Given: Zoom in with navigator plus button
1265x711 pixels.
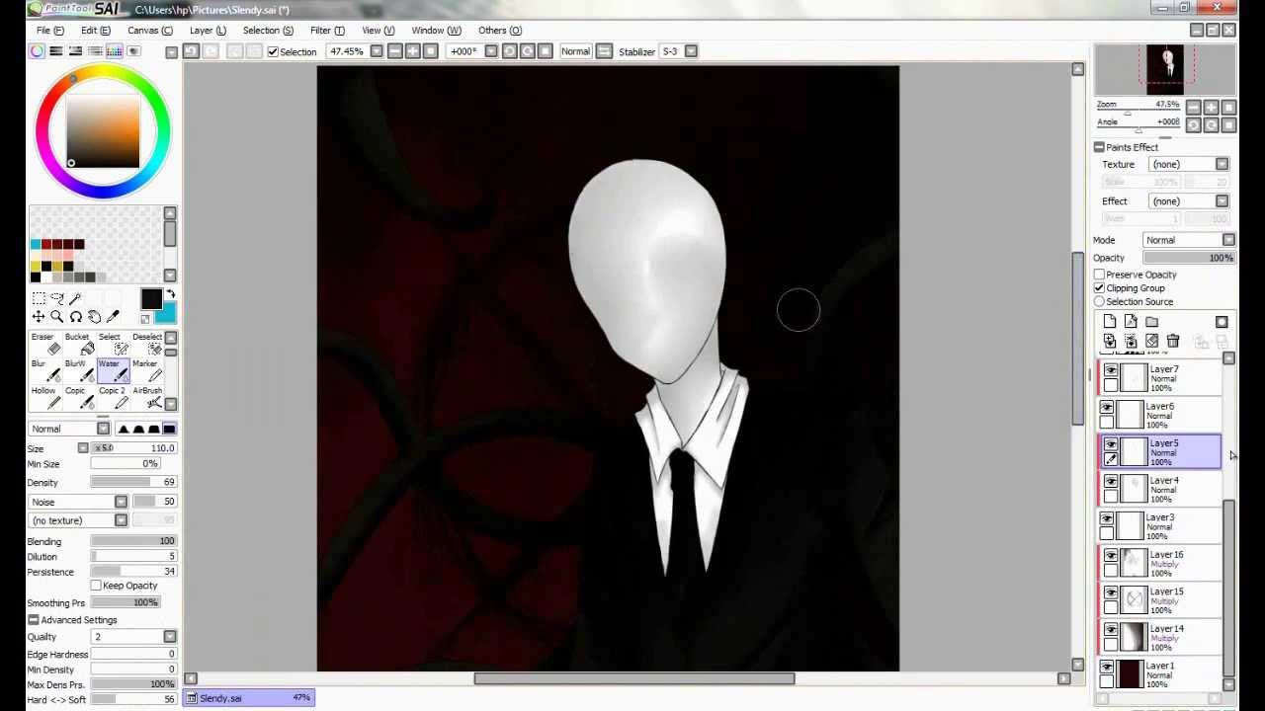Looking at the screenshot, I should pyautogui.click(x=1211, y=107).
